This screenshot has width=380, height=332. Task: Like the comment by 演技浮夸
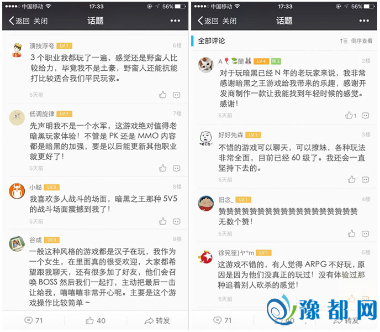pyautogui.click(x=162, y=95)
